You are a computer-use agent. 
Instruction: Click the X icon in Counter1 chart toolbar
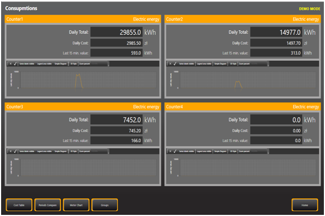(11, 63)
